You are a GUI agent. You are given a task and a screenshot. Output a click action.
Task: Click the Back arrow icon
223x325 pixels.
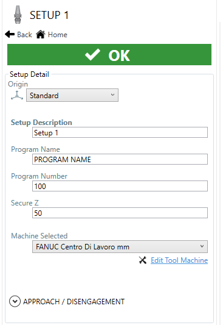10,34
